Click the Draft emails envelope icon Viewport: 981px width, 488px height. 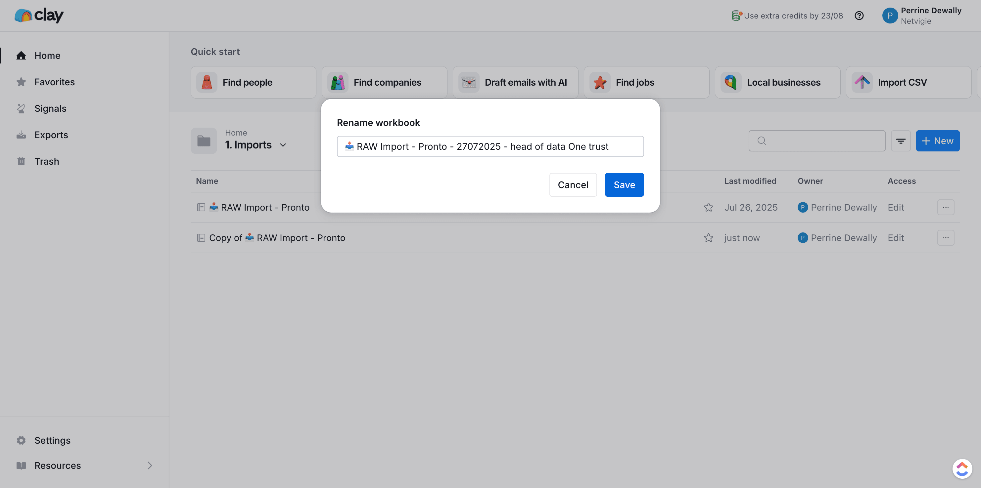[469, 82]
